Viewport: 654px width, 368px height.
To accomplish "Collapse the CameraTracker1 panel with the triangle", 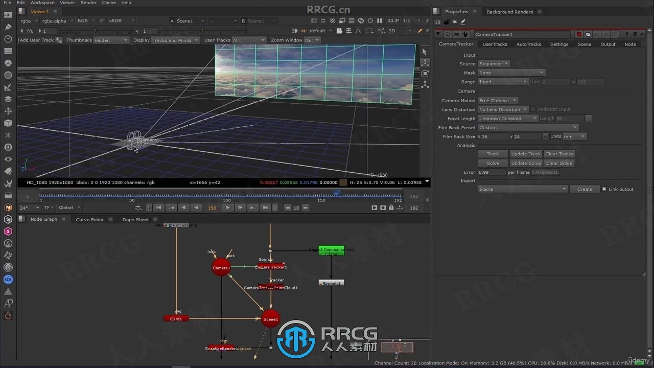I will [x=438, y=34].
